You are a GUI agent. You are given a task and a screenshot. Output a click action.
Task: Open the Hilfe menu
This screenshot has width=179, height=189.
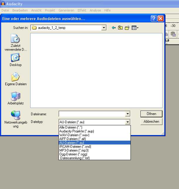pyautogui.click(x=107, y=10)
